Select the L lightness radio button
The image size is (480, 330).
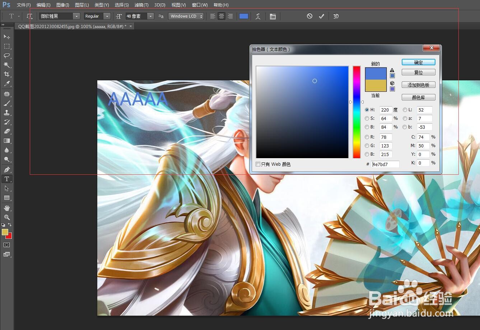[405, 110]
